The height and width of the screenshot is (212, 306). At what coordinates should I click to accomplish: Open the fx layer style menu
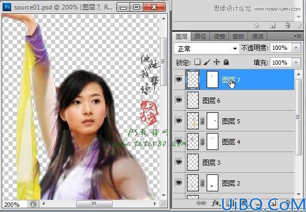click(216, 203)
